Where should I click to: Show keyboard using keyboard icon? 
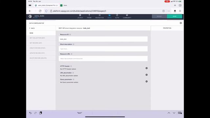pyautogui.click(x=180, y=113)
